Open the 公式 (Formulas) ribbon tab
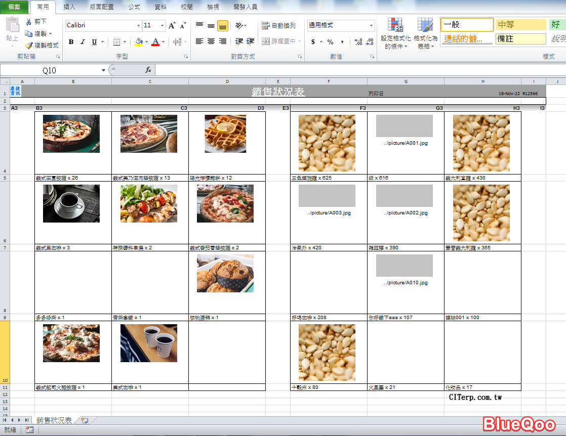This screenshot has width=566, height=436. tap(134, 7)
